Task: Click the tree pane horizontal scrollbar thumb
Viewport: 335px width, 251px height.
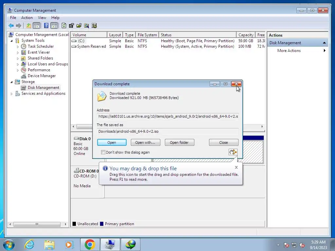Action: 37,224
